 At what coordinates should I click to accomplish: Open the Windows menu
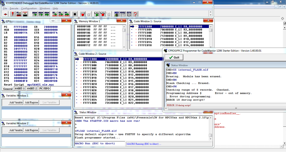coord(45,8)
